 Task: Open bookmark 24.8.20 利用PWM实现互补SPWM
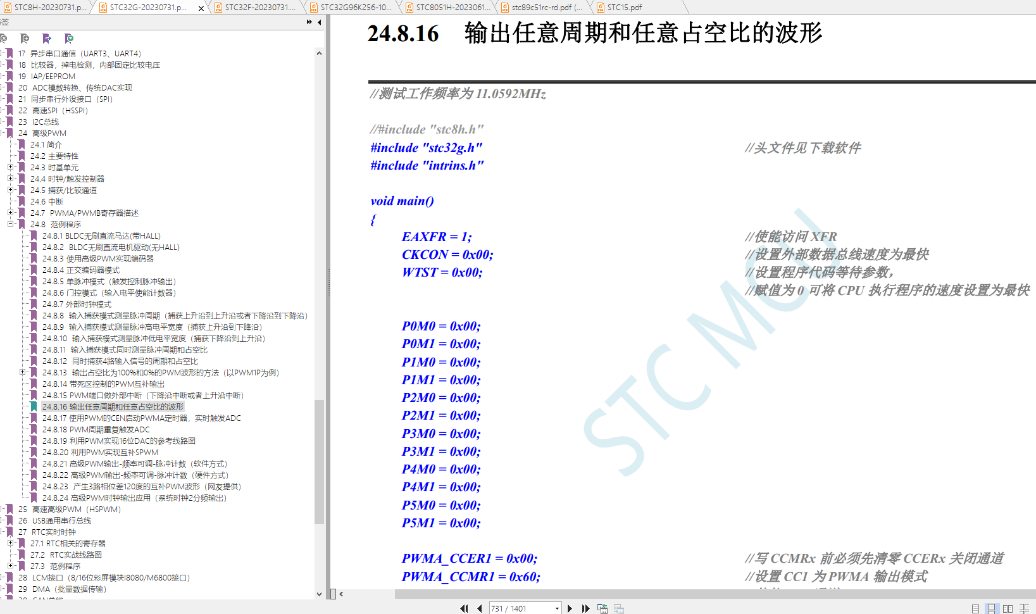[x=100, y=453]
